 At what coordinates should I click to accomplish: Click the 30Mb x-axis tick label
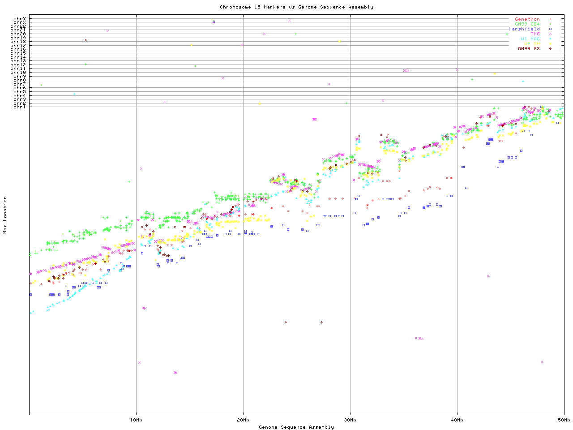pyautogui.click(x=350, y=420)
